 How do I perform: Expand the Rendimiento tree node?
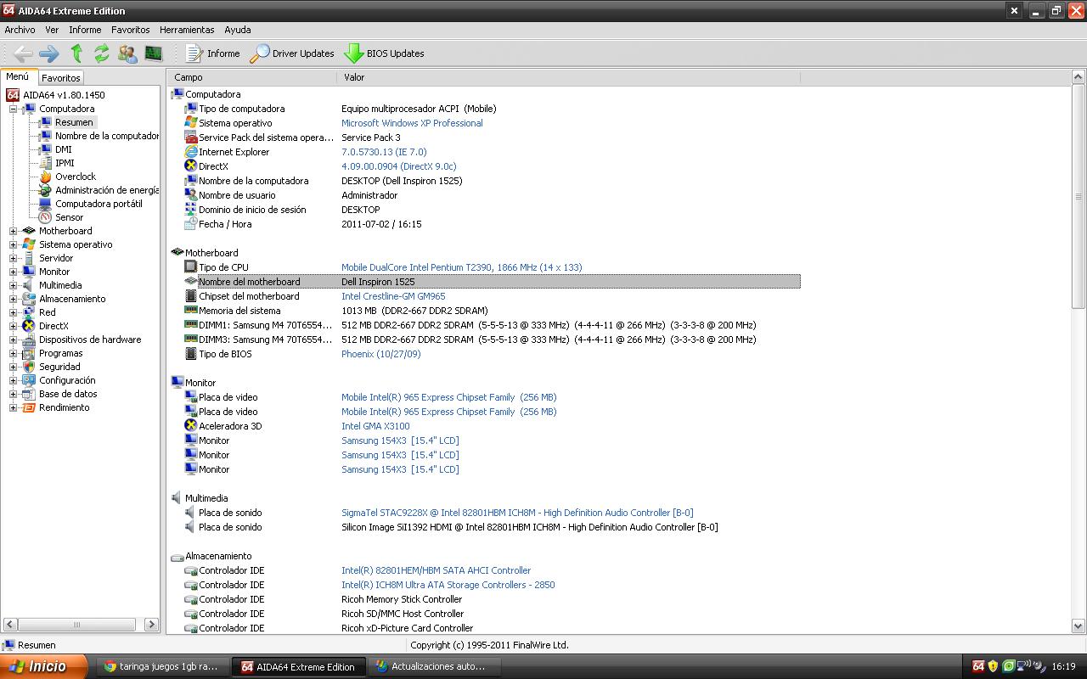pos(13,407)
